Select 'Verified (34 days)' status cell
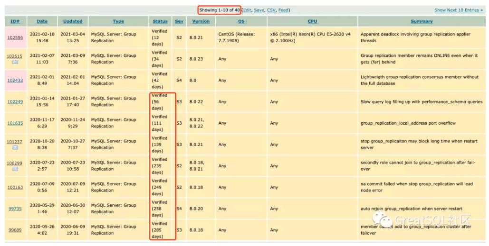This screenshot has width=489, height=246. (160, 59)
